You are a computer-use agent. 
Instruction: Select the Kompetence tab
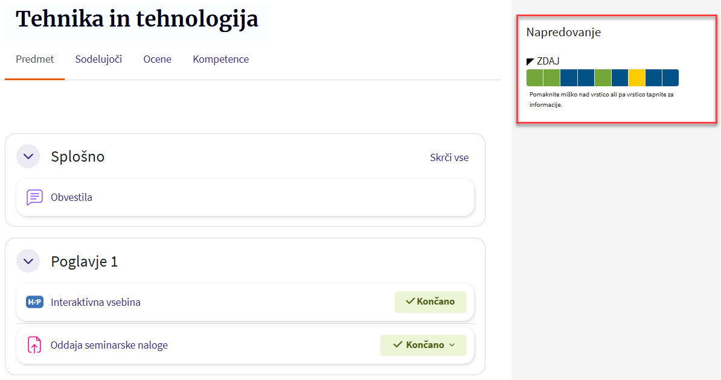pyautogui.click(x=220, y=59)
